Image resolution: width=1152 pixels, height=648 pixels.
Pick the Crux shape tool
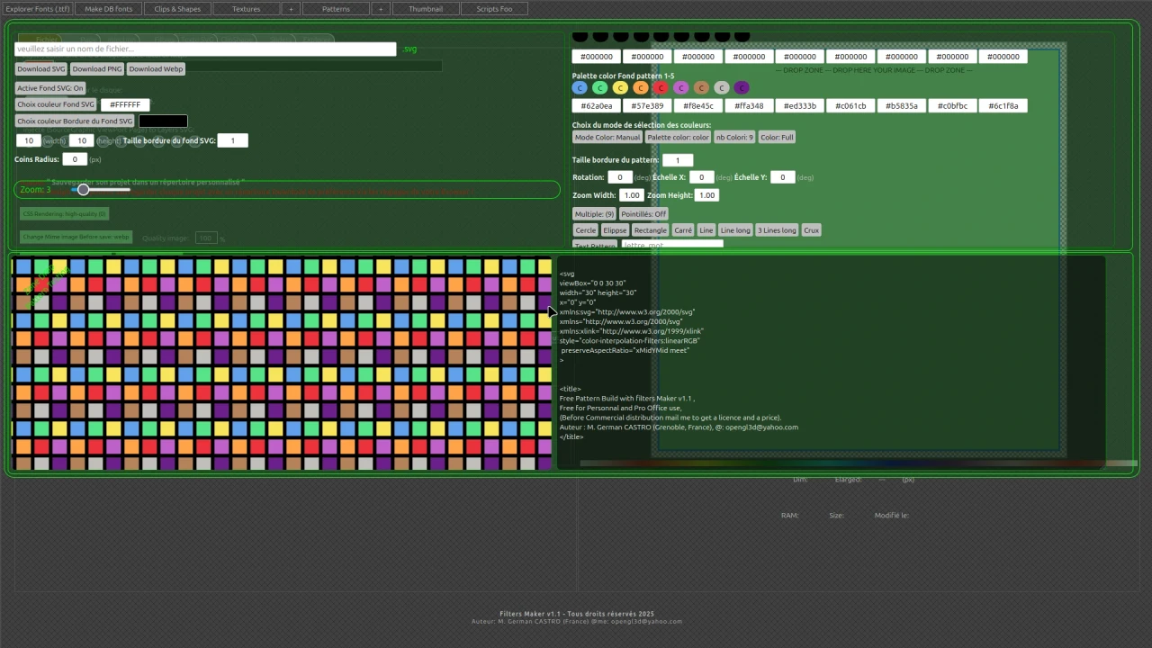pyautogui.click(x=810, y=229)
